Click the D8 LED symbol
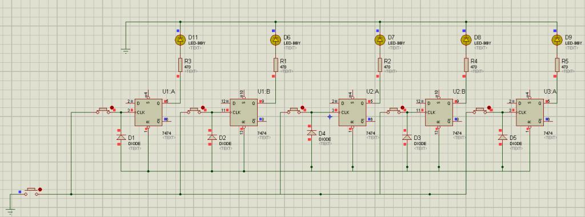Viewport: 585px width, 217px height. [466, 39]
